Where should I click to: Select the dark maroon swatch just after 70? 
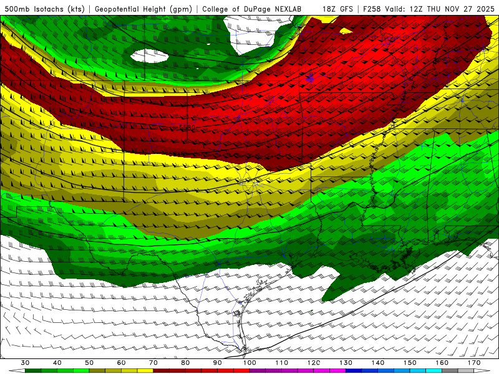pos(162,371)
